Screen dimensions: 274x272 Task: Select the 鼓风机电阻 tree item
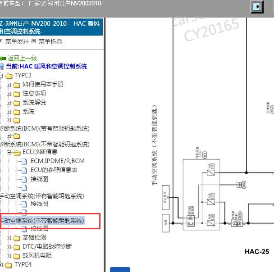(37, 256)
